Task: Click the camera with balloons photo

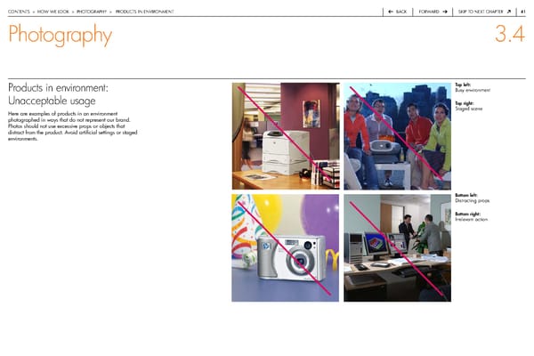Action: pos(285,247)
